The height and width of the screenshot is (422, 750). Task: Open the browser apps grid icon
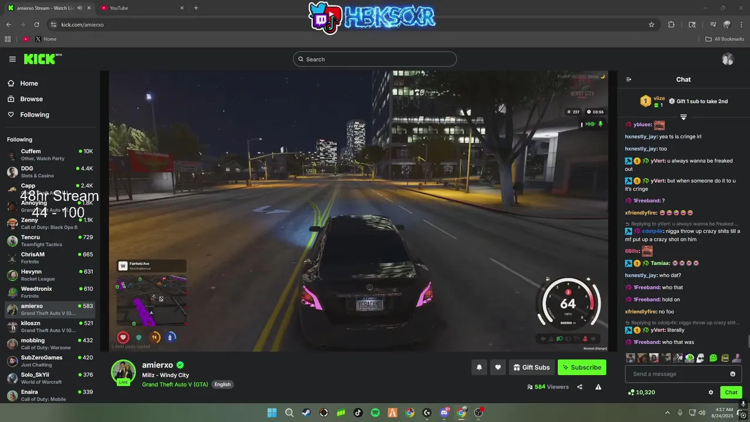pos(8,39)
